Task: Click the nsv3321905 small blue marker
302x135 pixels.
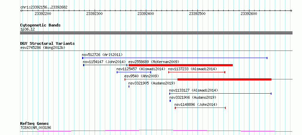Action: coord(129,86)
